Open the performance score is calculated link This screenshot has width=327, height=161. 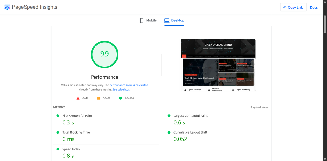click(x=129, y=85)
